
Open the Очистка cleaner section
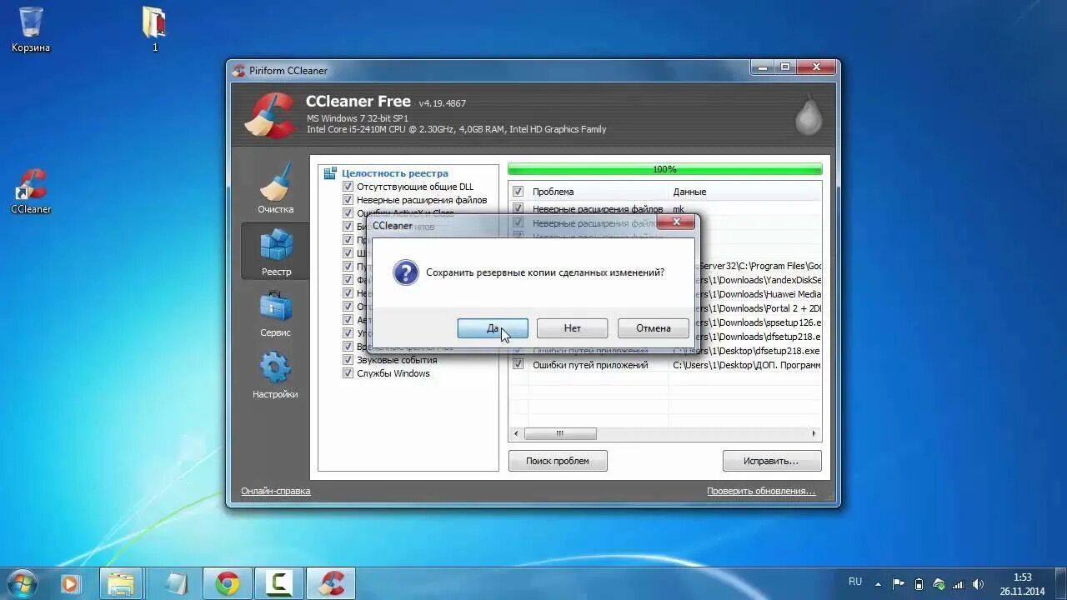click(275, 188)
